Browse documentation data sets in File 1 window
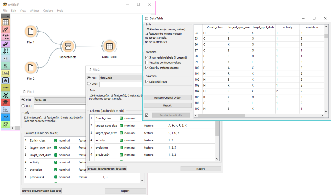 pyautogui.click(x=41, y=191)
